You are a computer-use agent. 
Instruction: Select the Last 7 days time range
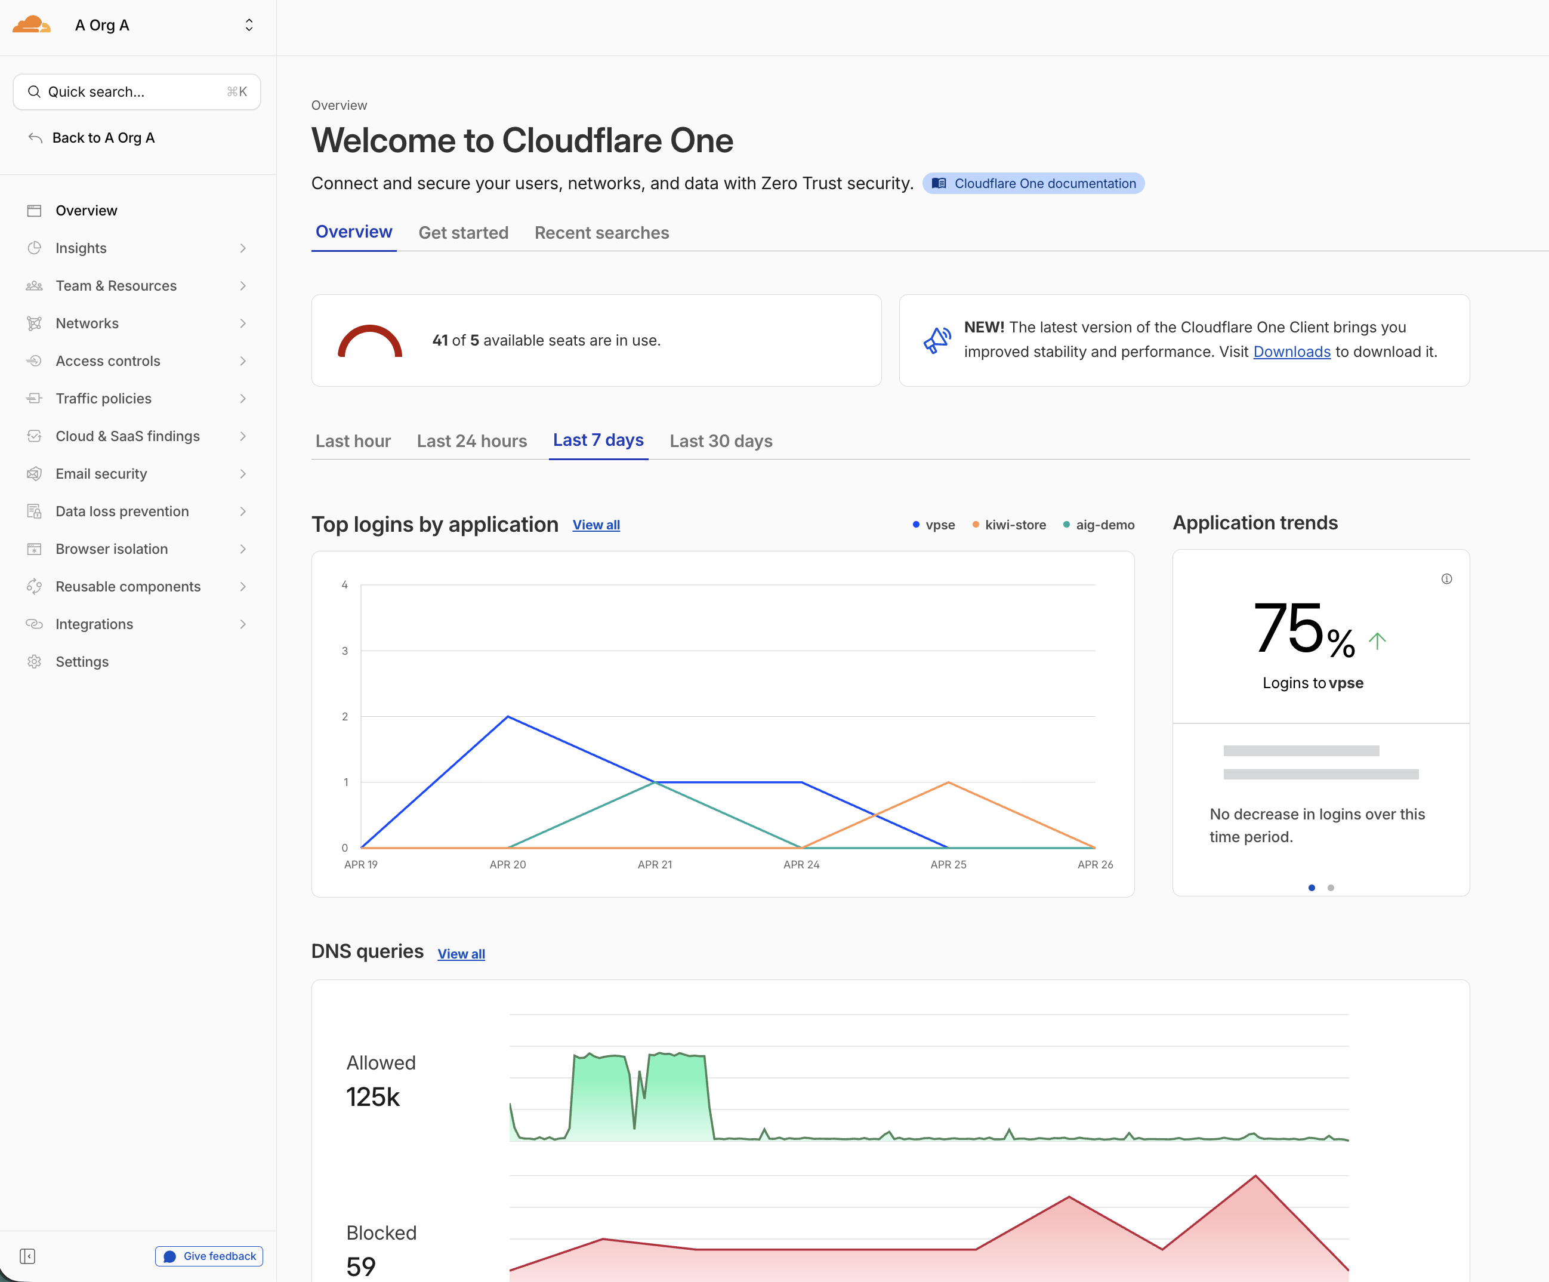point(598,440)
